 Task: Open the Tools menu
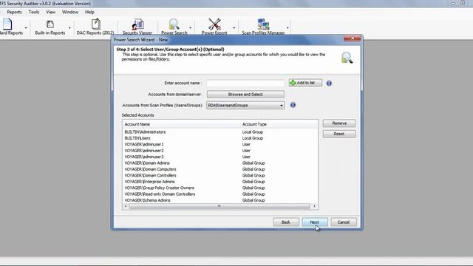[x=34, y=12]
